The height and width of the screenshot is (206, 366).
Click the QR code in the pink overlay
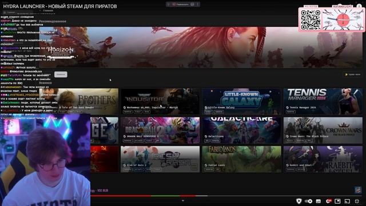point(311,20)
